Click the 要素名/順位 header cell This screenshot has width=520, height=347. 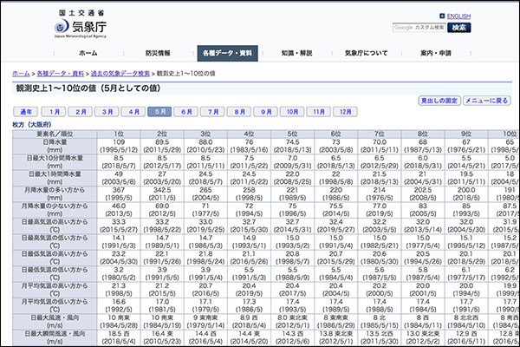[x=55, y=134]
